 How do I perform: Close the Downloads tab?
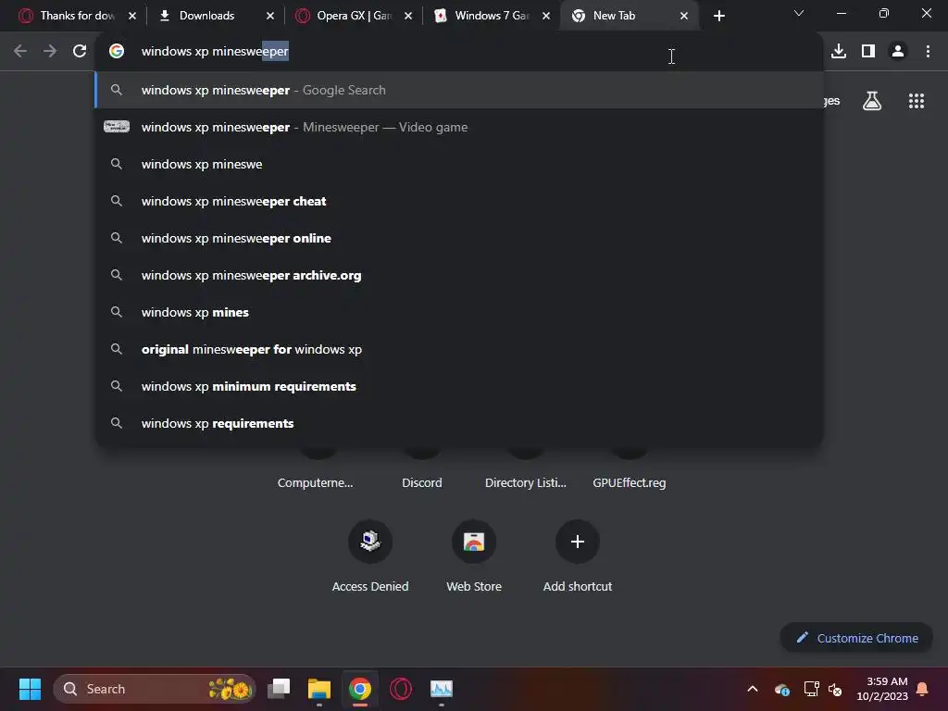tap(270, 16)
